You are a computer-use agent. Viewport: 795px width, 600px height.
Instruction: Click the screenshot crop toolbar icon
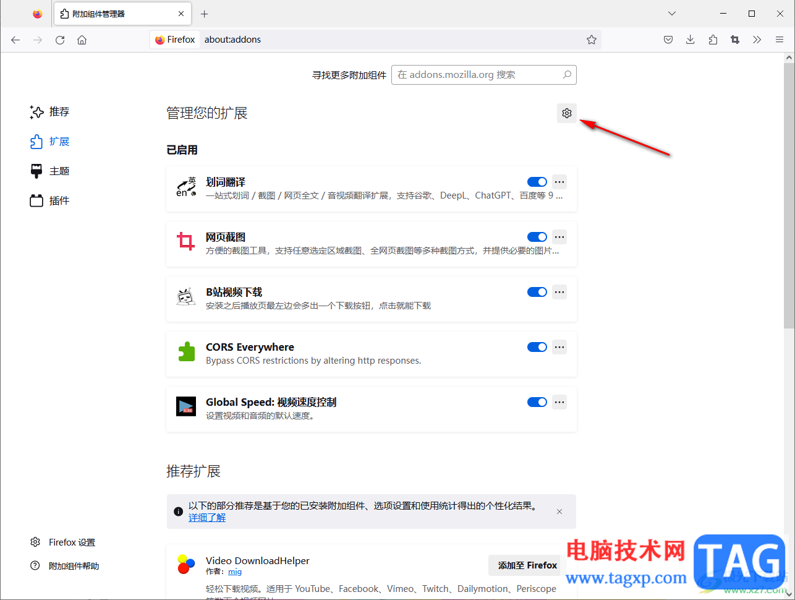735,40
